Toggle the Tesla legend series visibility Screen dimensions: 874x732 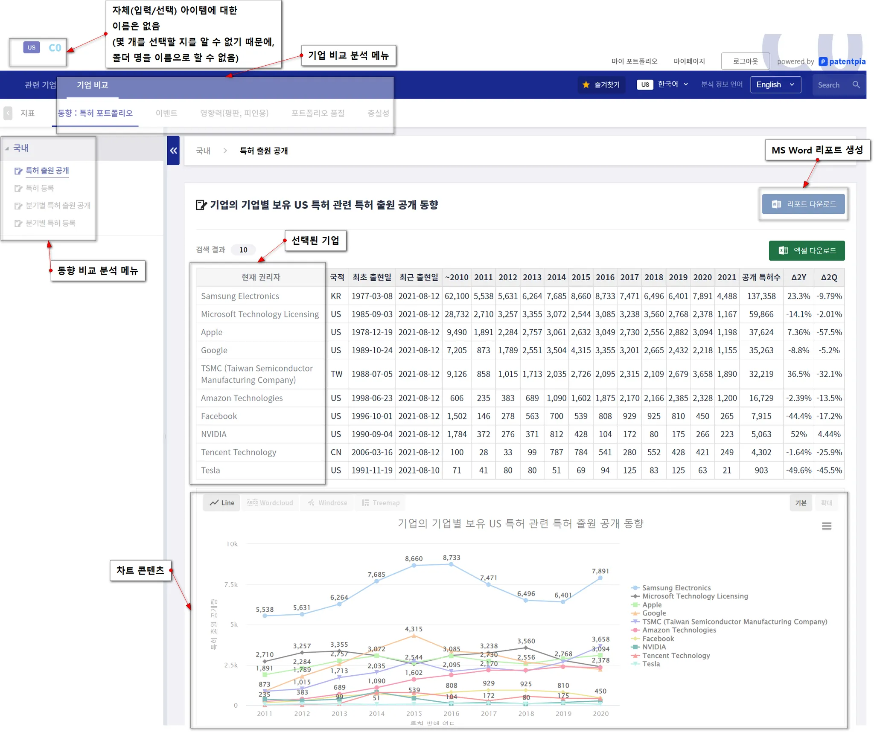click(651, 664)
